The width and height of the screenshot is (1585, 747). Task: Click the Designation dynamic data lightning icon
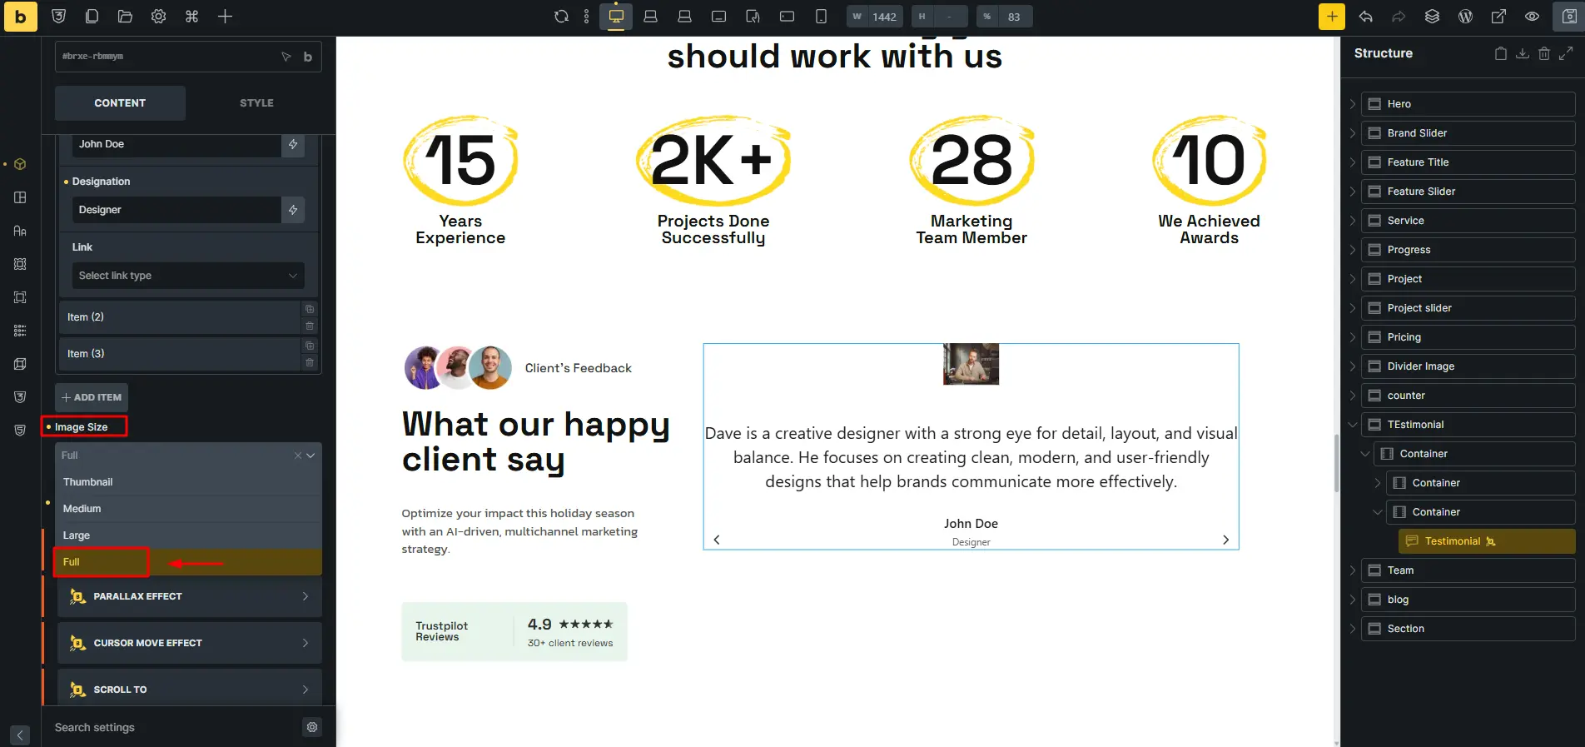pos(293,210)
